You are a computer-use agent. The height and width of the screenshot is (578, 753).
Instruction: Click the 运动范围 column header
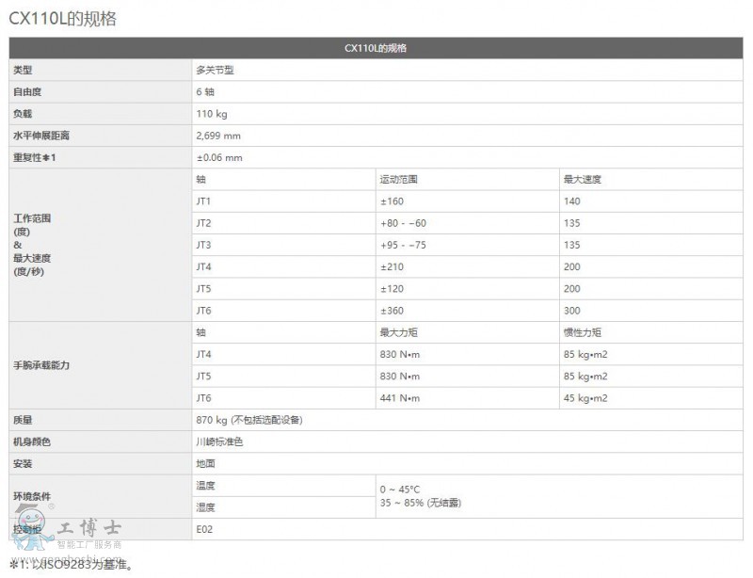398,179
